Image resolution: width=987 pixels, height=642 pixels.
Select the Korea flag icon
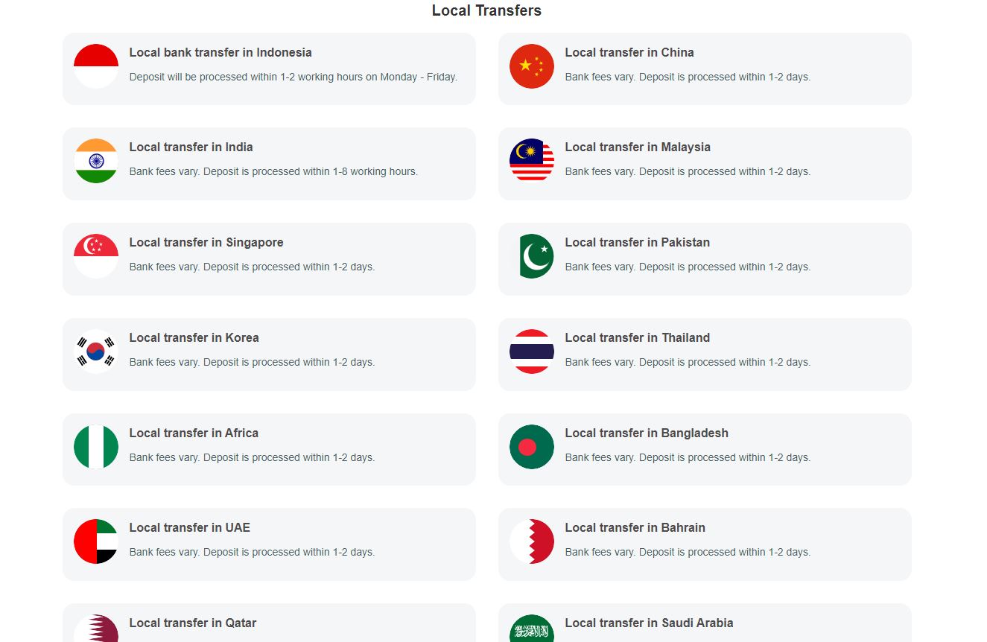pos(96,352)
